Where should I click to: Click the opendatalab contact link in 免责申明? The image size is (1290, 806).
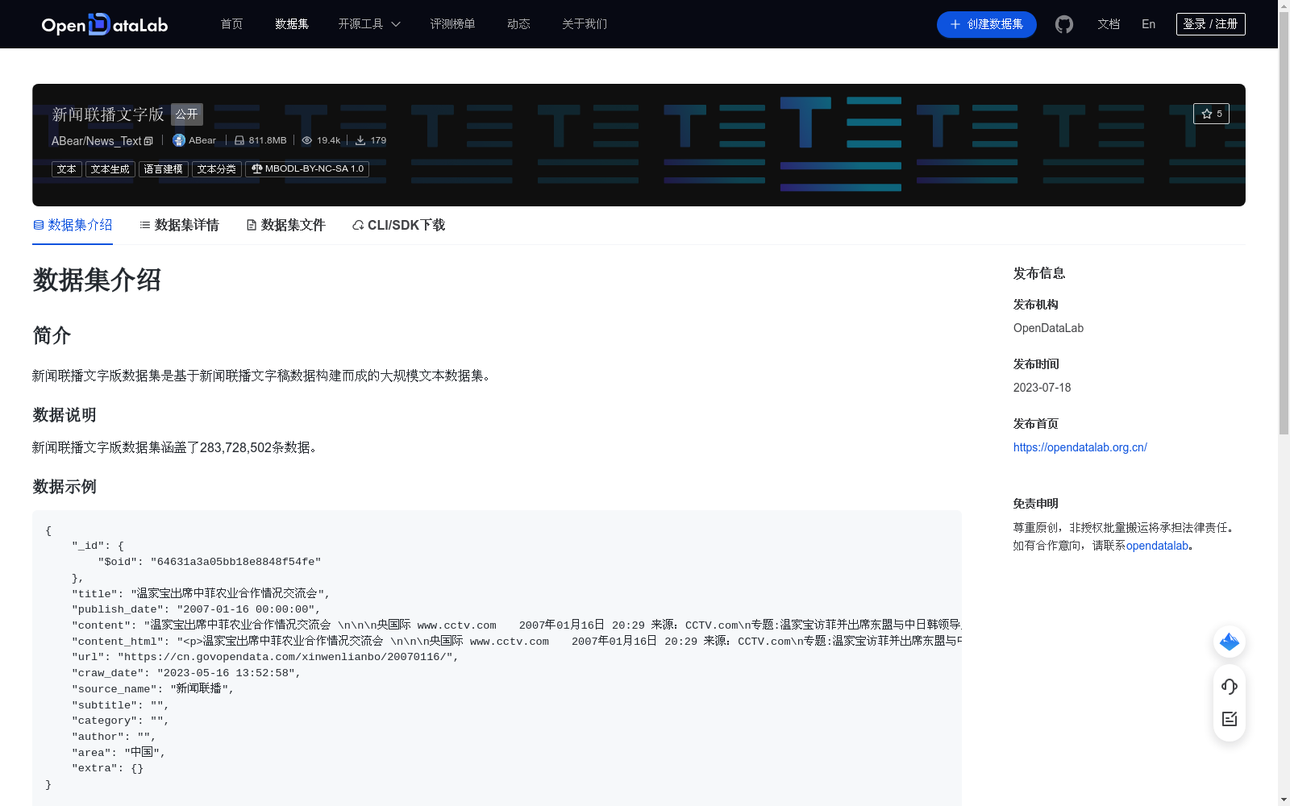[x=1158, y=546]
